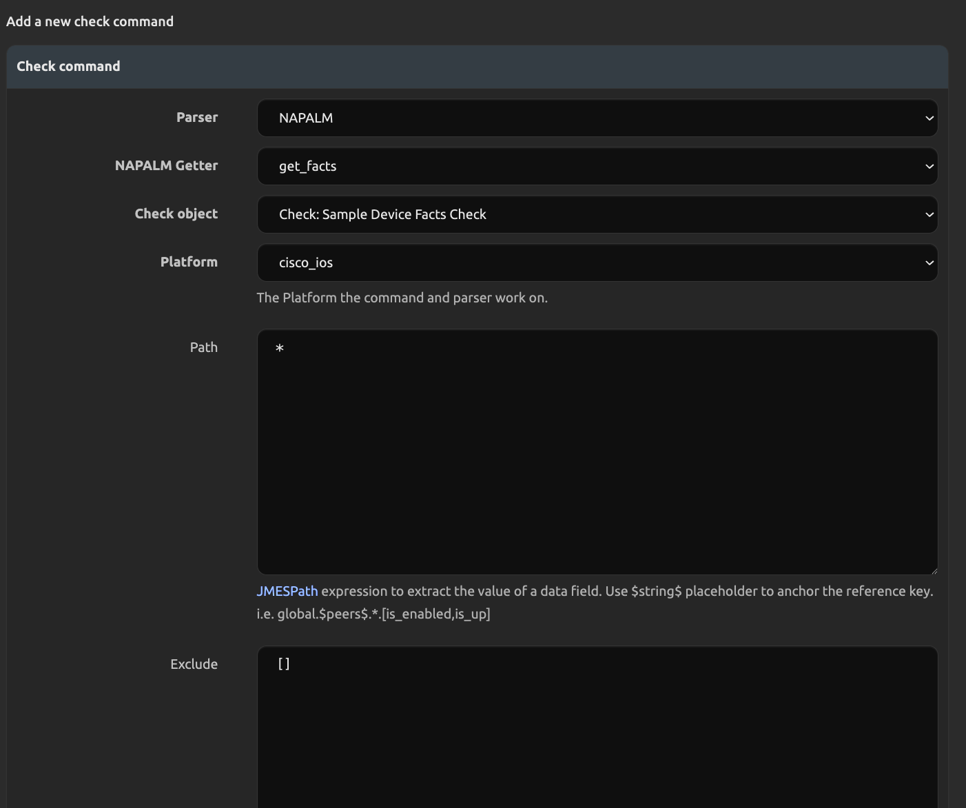Click the chevron arrow on the Platform field

[x=929, y=263]
